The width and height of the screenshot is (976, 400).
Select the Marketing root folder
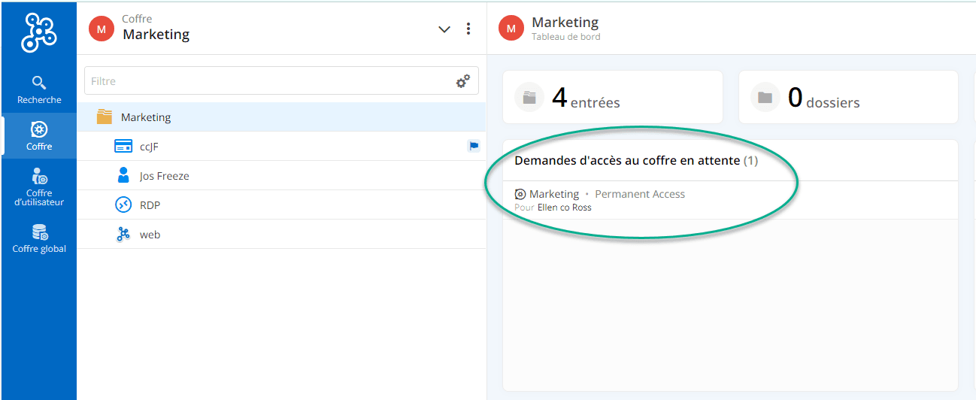point(146,117)
